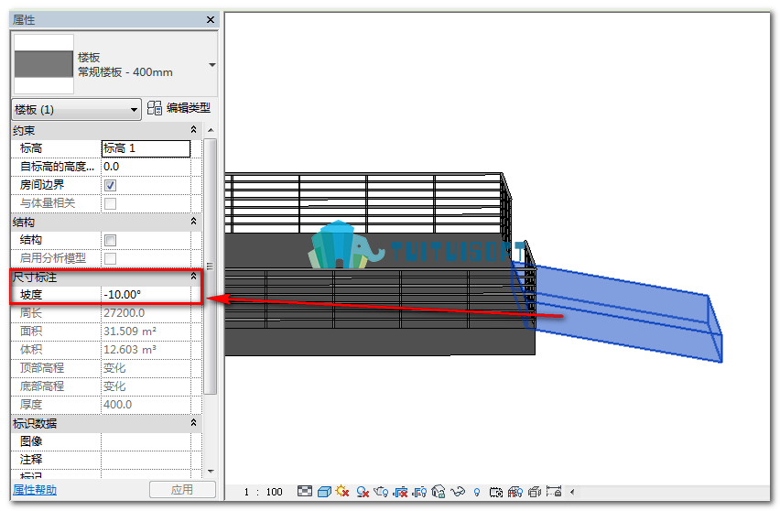Open temporary hide/isolate glasses icon
Image resolution: width=780 pixels, height=511 pixels.
pyautogui.click(x=458, y=492)
